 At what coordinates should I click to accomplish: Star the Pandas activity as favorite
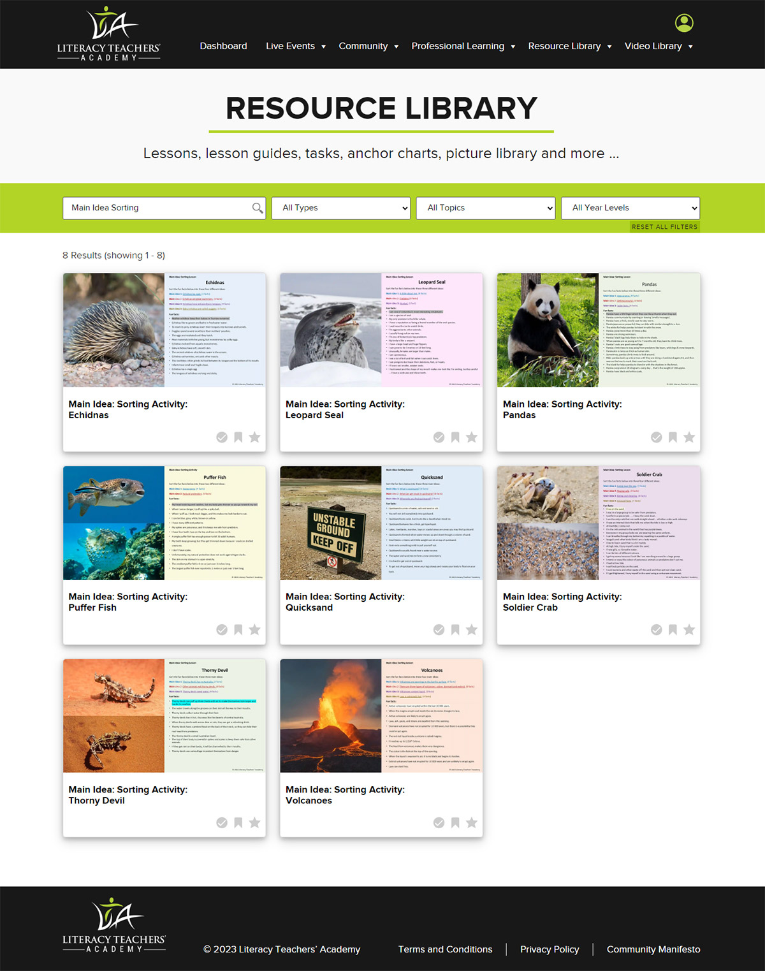(x=688, y=437)
